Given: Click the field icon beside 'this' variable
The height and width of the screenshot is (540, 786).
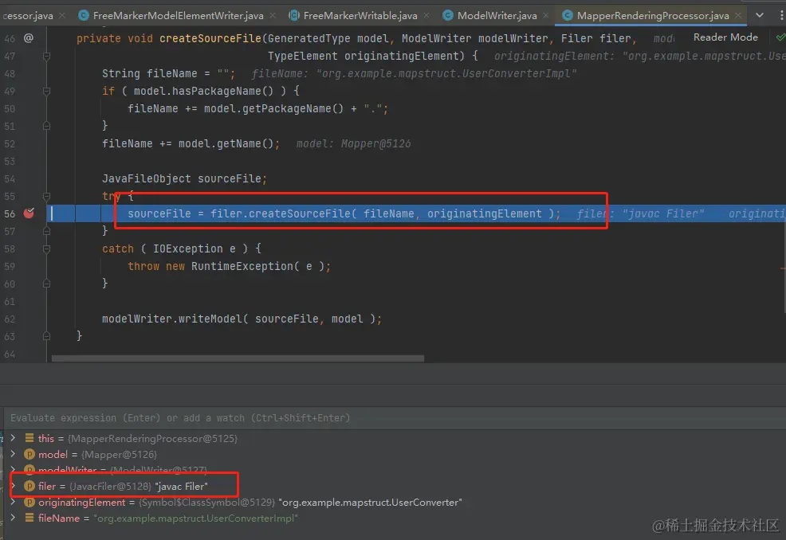Looking at the screenshot, I should click(x=29, y=438).
